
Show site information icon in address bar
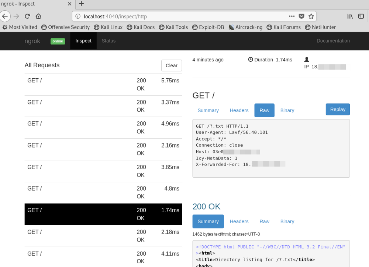(x=78, y=17)
